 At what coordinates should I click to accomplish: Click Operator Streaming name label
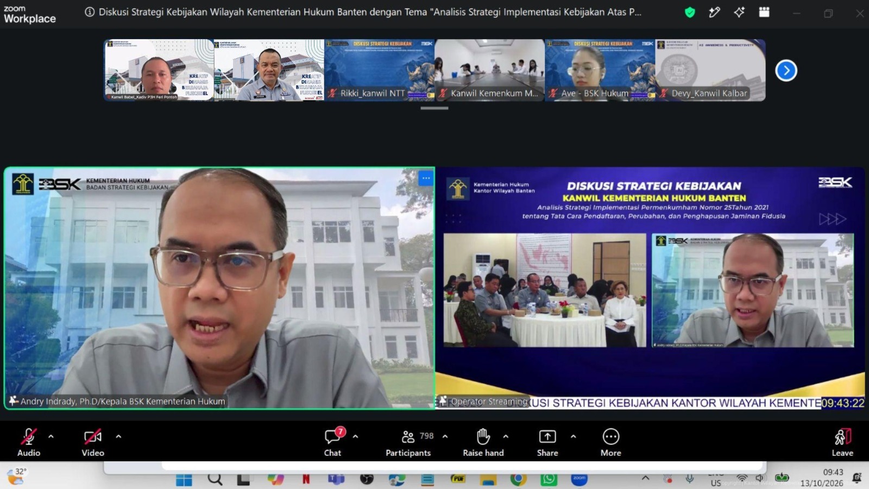pyautogui.click(x=489, y=402)
